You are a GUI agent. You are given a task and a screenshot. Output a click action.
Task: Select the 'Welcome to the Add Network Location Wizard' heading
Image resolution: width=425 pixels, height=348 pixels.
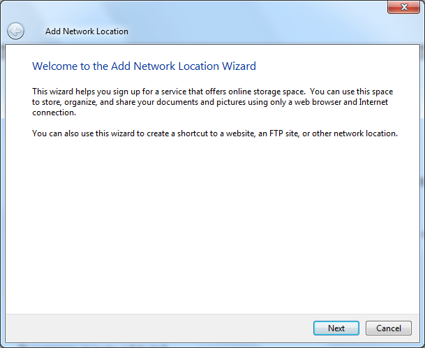144,66
